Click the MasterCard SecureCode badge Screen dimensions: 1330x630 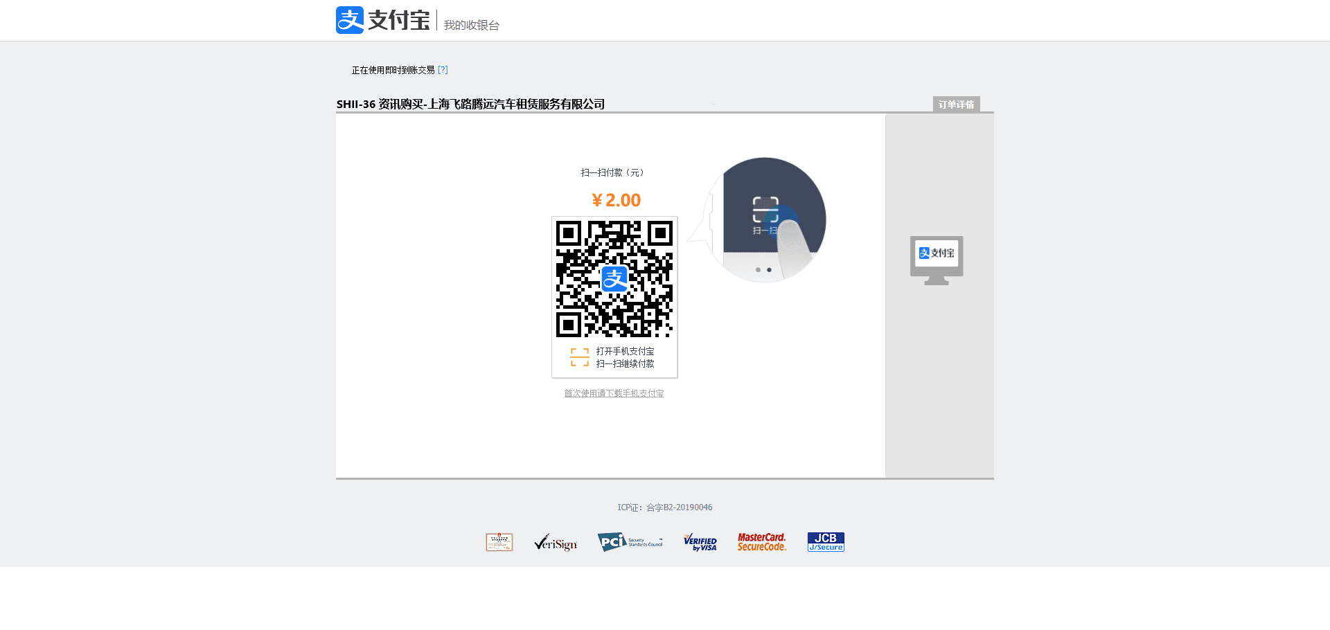pyautogui.click(x=762, y=542)
